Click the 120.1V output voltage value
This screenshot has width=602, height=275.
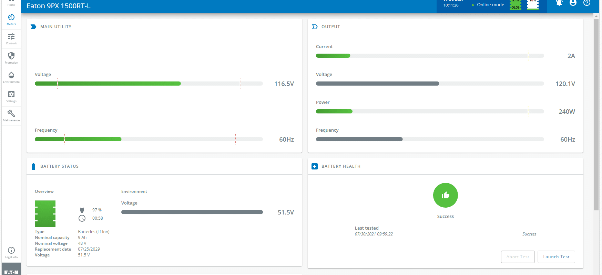point(565,84)
